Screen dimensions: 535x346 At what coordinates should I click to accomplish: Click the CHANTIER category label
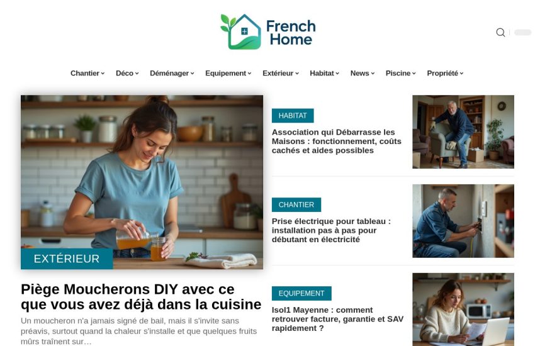pos(296,204)
